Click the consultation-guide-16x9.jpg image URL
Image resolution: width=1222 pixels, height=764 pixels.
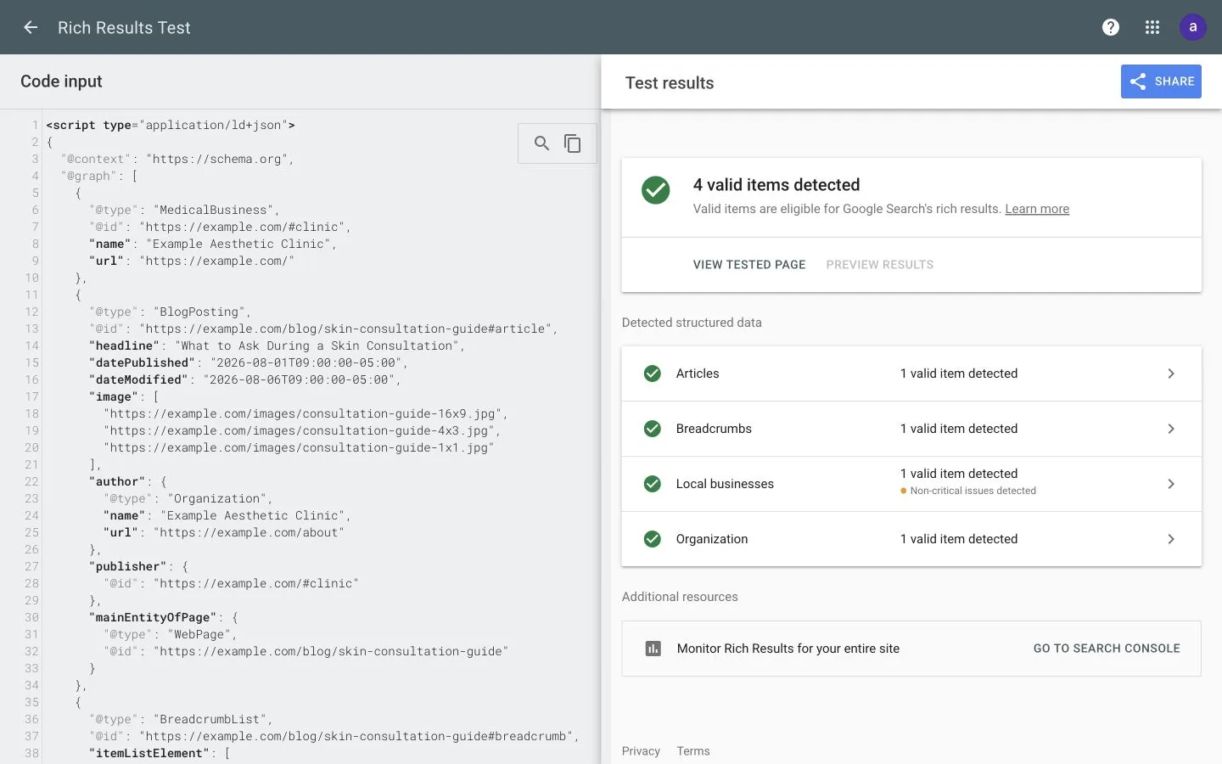303,413
